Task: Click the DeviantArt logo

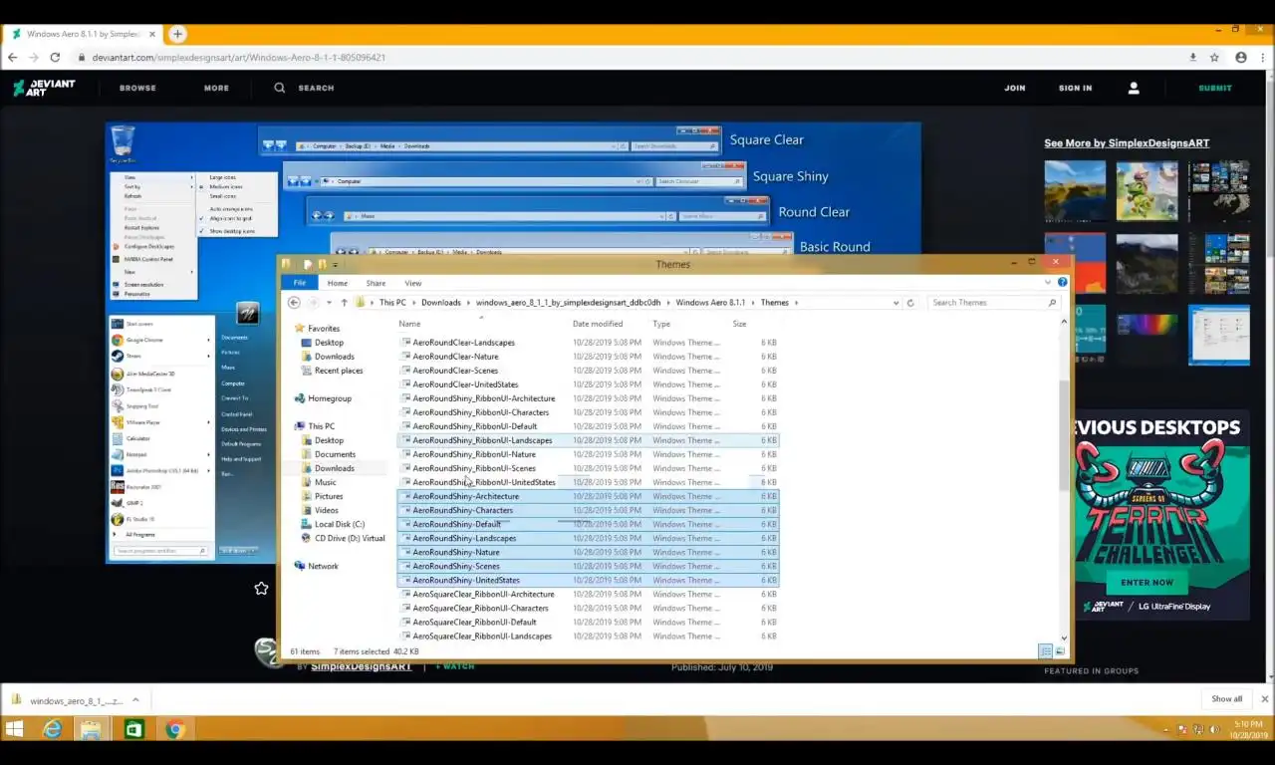Action: [44, 88]
